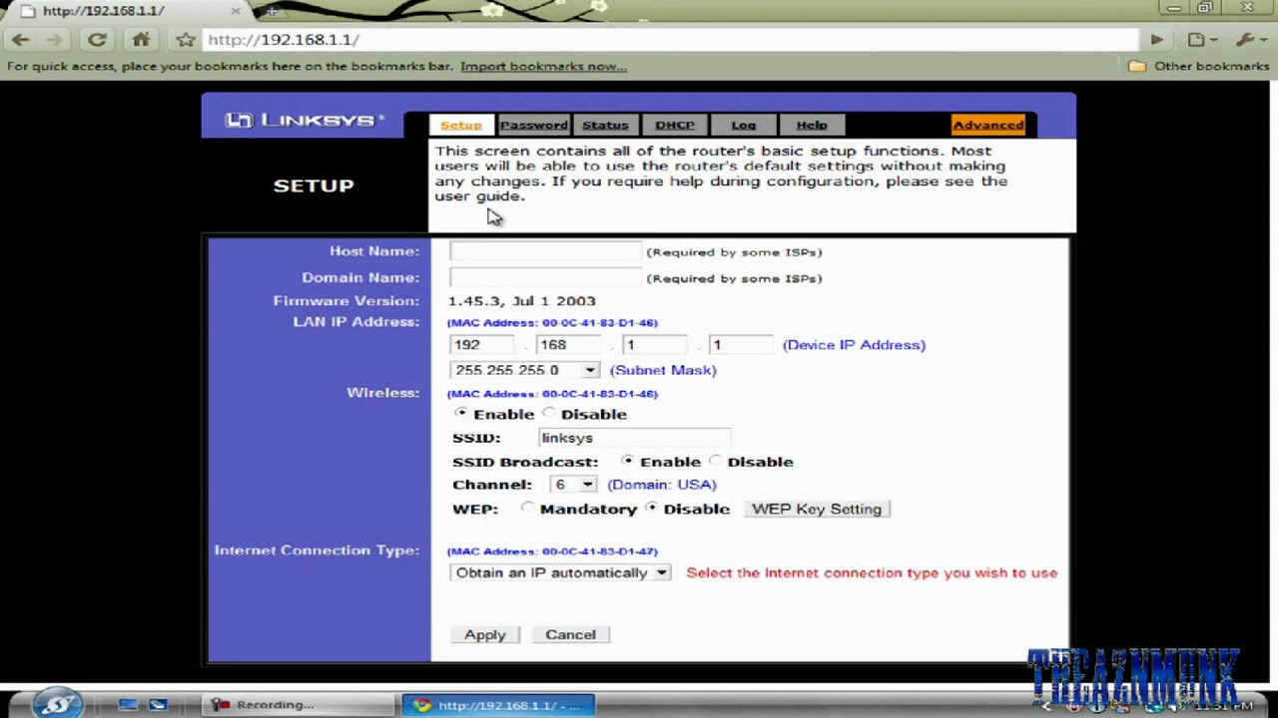Click the (Domain: USA) text
The image size is (1278, 718).
662,485
